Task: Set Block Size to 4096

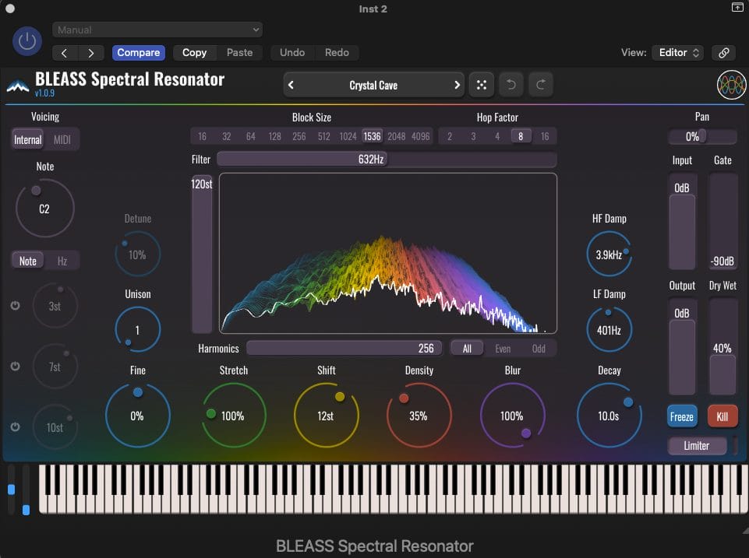Action: click(x=420, y=136)
